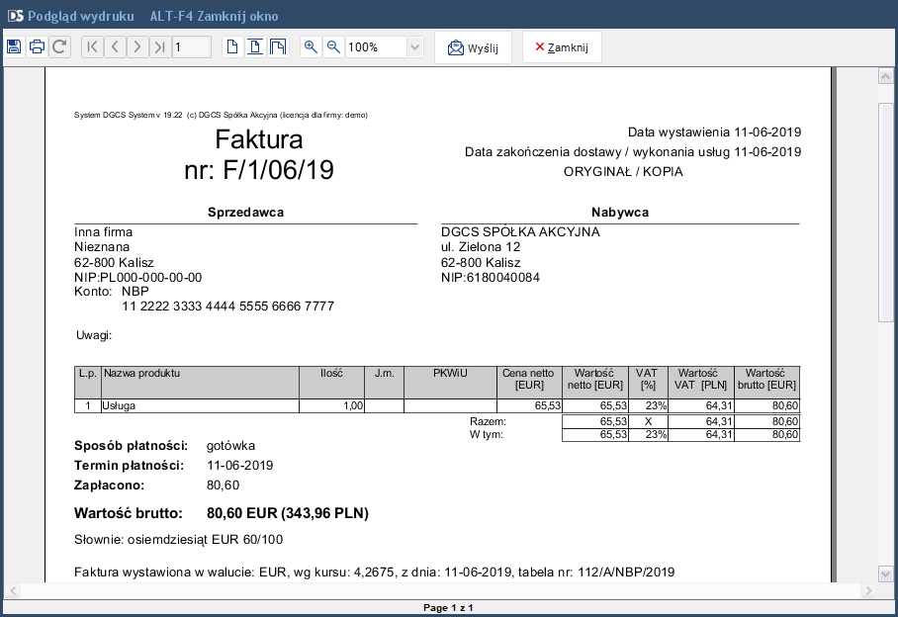Click the Zamknij close button

point(562,46)
